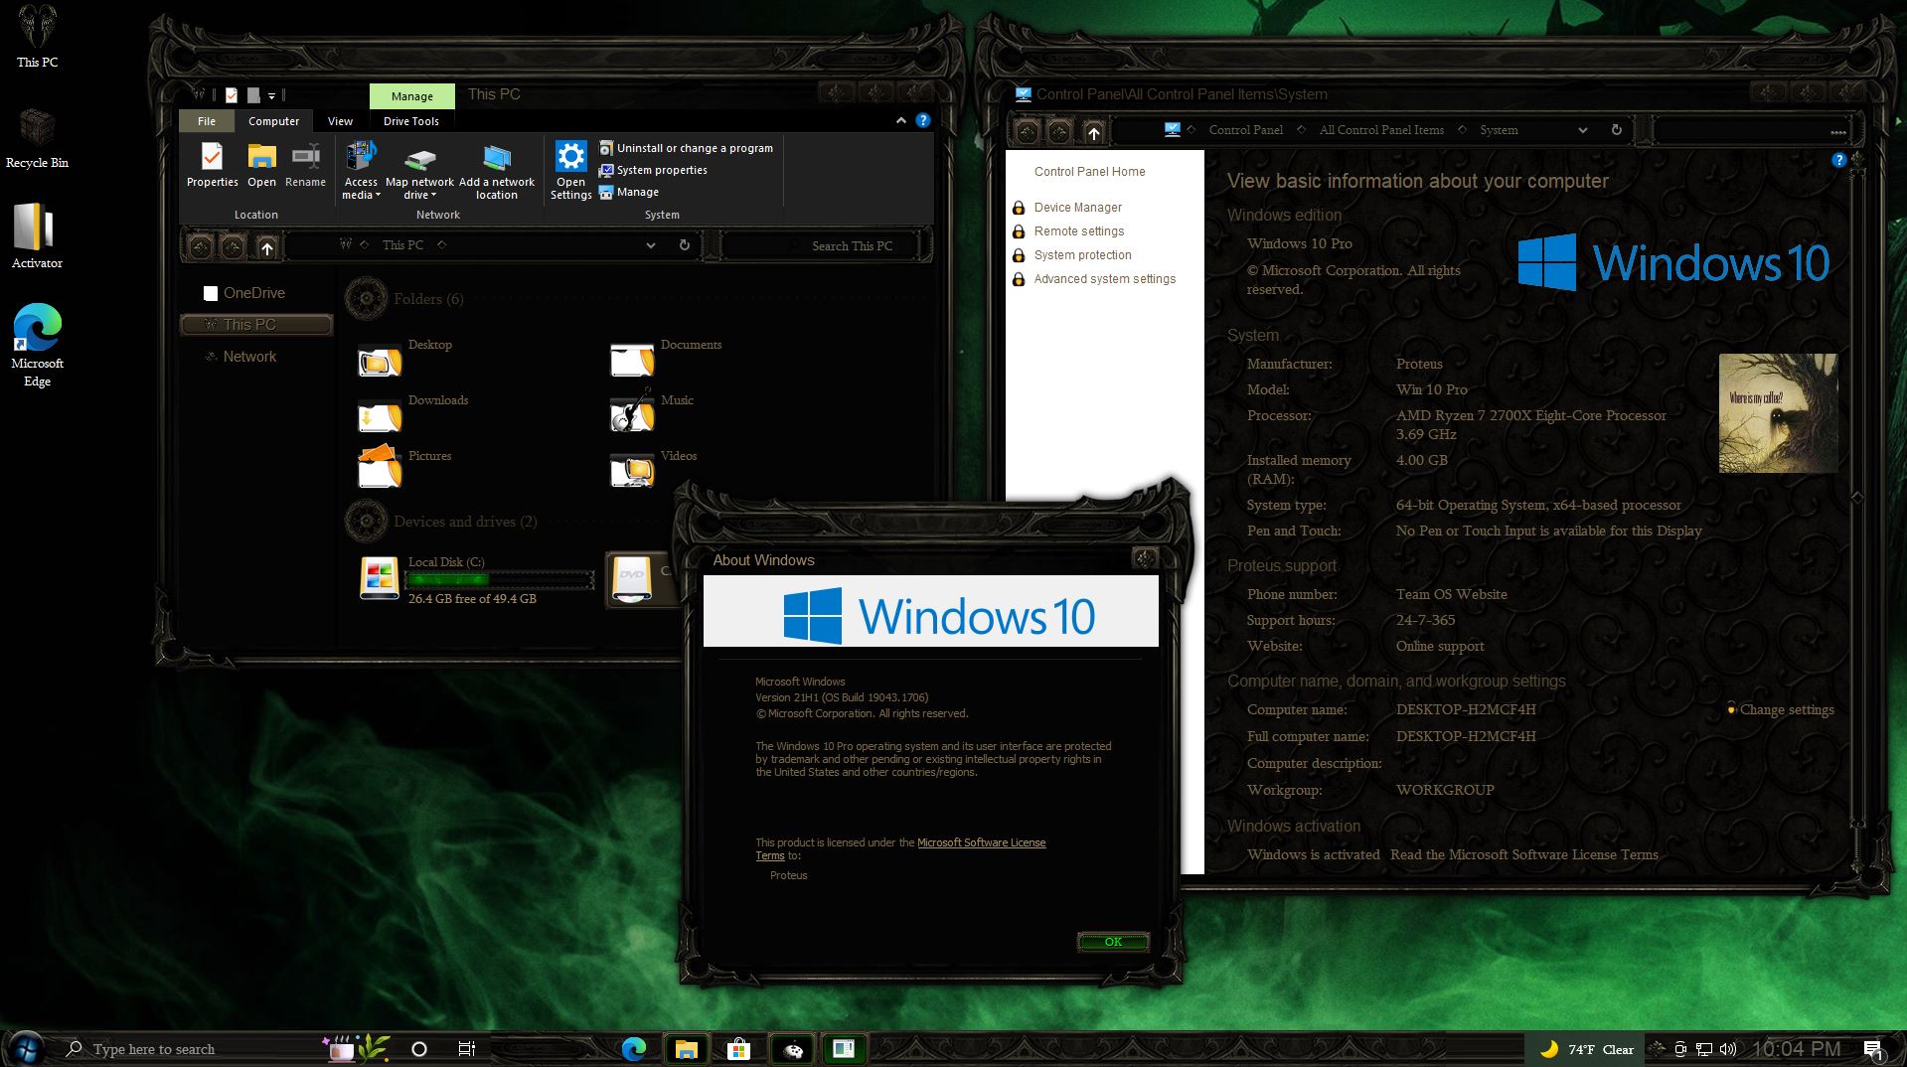Screen dimensions: 1907x1067
Task: Select Network in the navigation pane
Action: (x=240, y=357)
